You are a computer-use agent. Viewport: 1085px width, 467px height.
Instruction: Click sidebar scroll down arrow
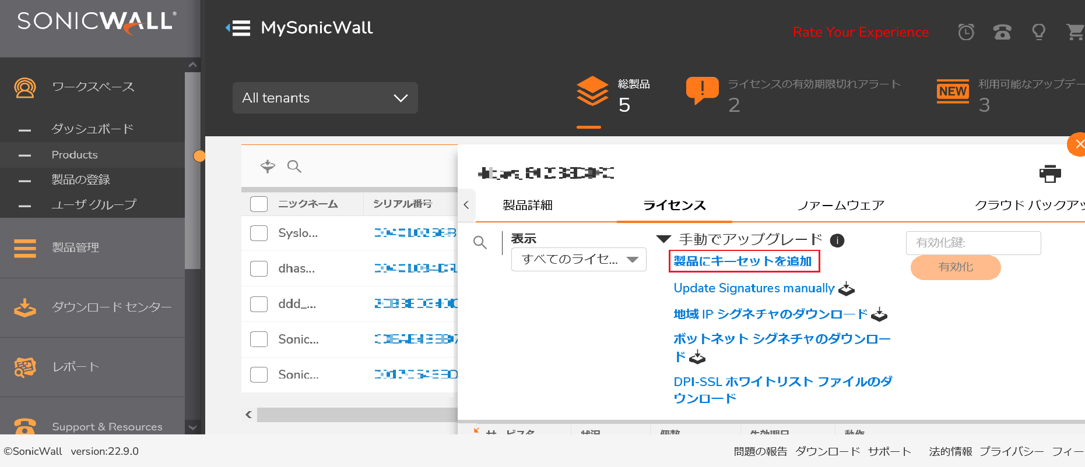coord(193,427)
